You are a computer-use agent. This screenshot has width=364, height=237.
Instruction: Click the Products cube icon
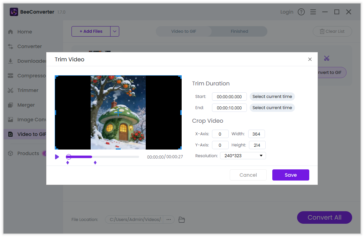tap(10, 153)
